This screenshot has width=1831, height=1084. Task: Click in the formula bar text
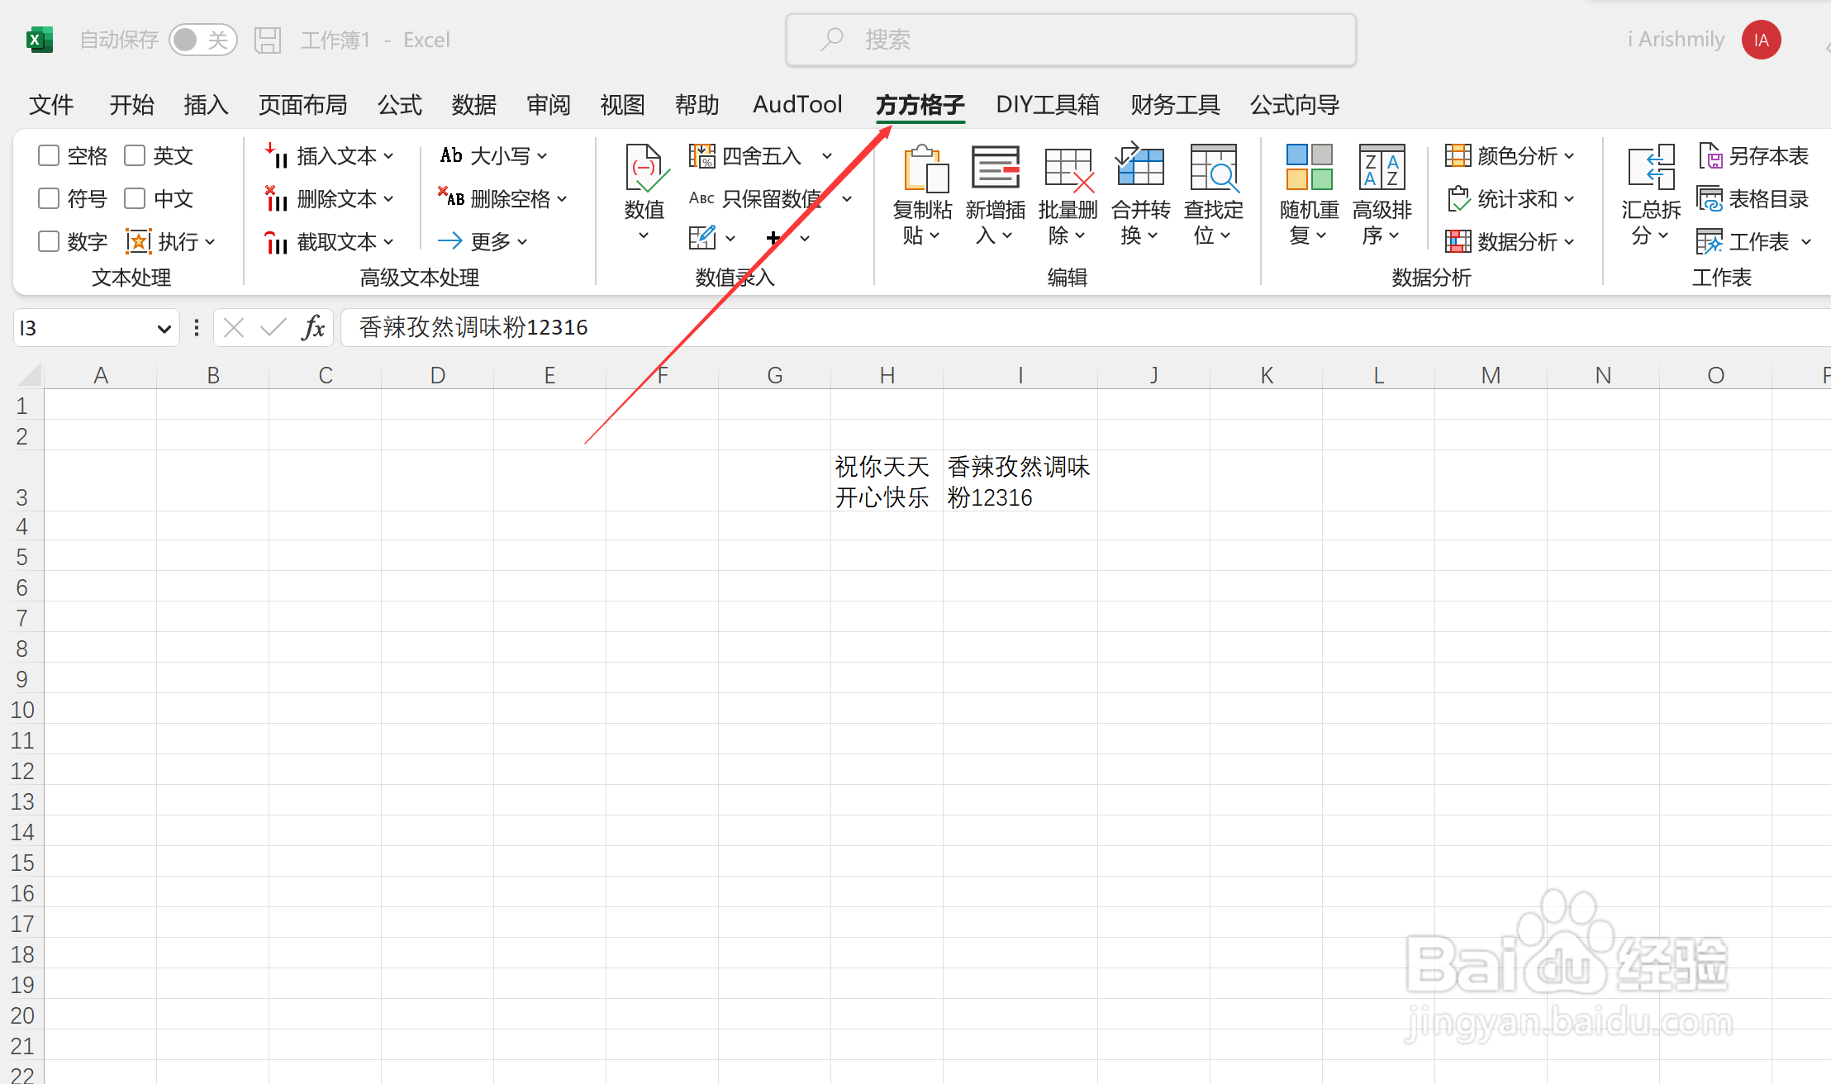[473, 328]
